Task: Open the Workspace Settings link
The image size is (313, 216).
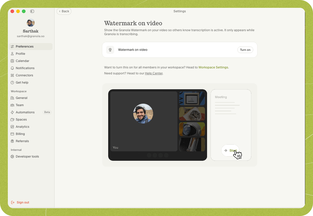Action: click(213, 67)
